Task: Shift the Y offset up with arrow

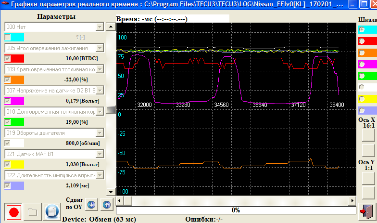Action: (x=106, y=203)
